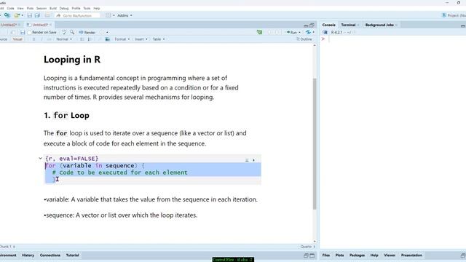Viewport: 466px width, 262px height.
Task: Open the Run dropdown options
Action: click(x=299, y=32)
